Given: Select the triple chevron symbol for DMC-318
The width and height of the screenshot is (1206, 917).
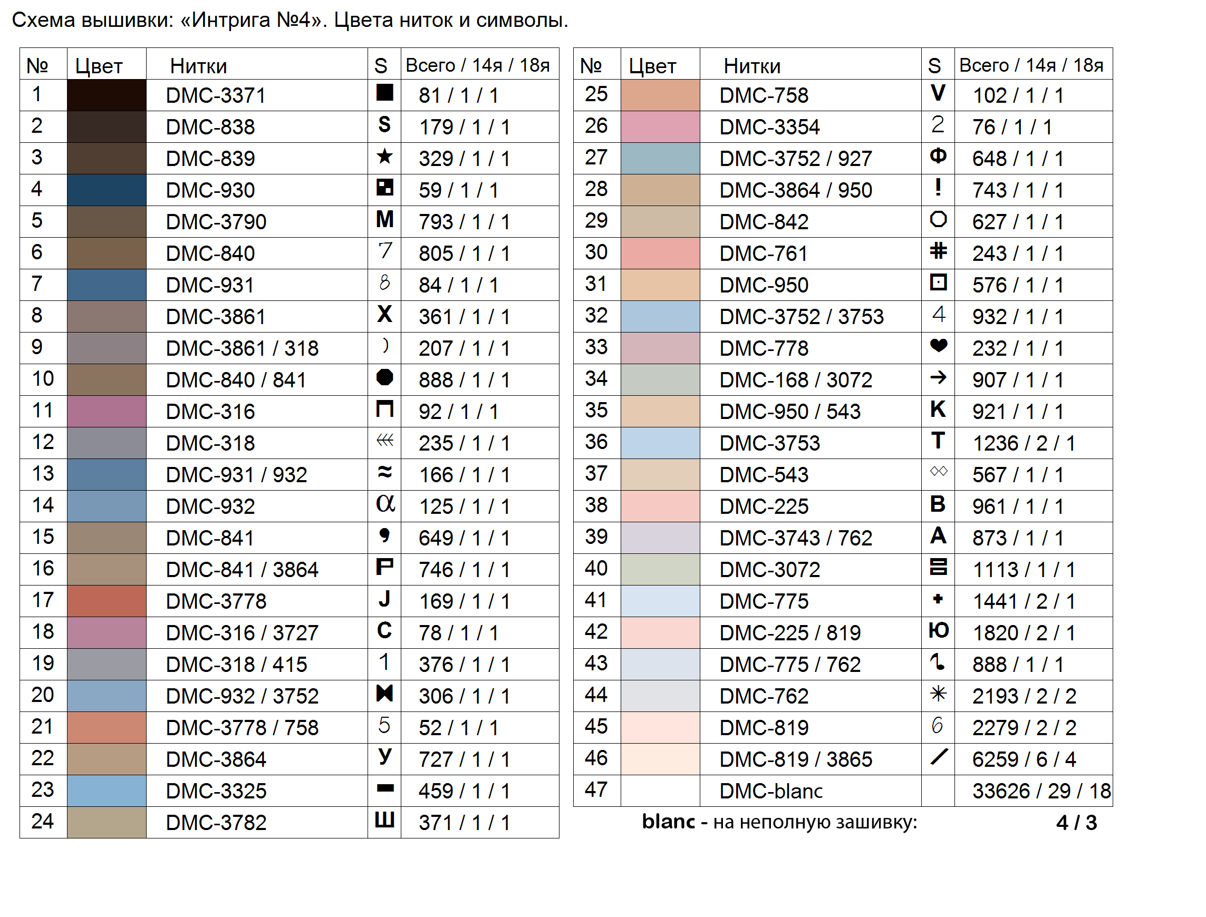Looking at the screenshot, I should pos(385,440).
